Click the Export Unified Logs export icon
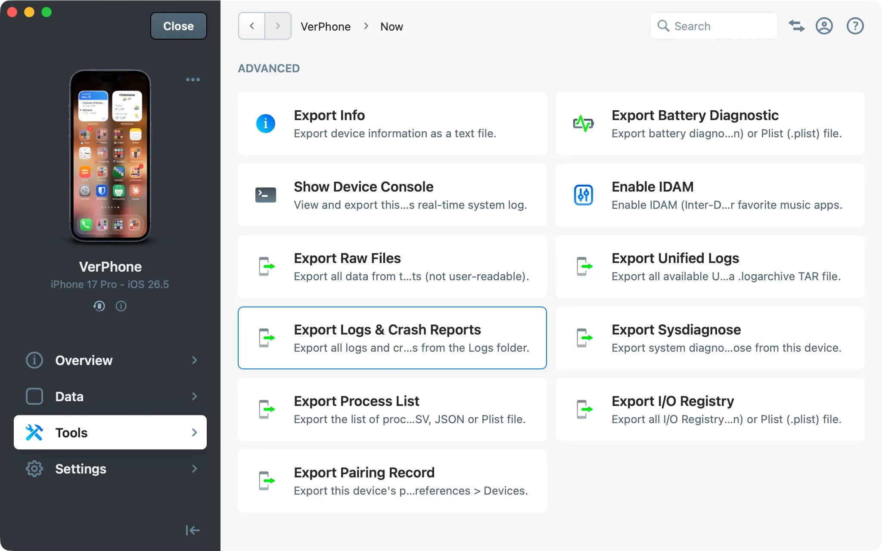Viewport: 882px width, 551px height. coord(584,266)
